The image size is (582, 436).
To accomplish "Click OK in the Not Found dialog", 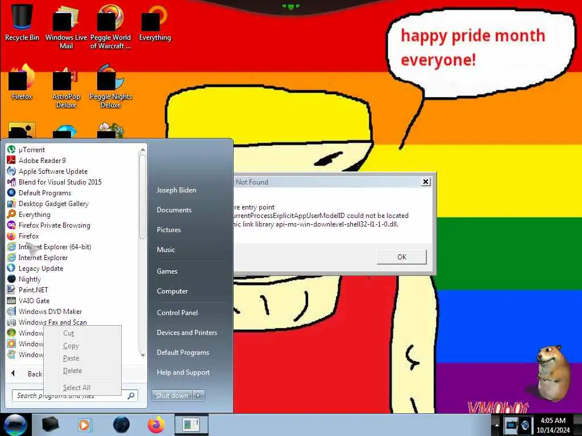I will click(x=402, y=257).
